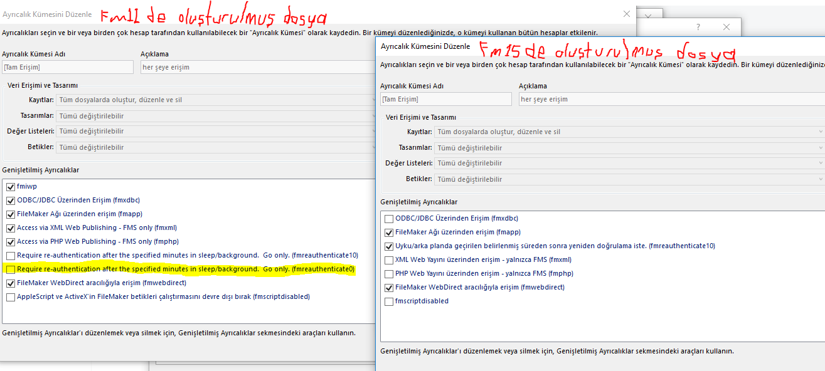Check XML Web Yayını üzerinden erişim (fmxml)
This screenshot has height=371, width=825.
coord(389,260)
